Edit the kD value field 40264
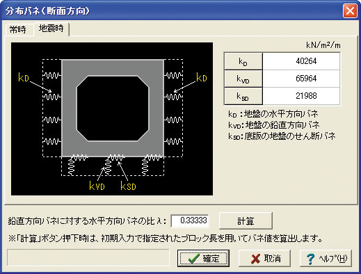 301,61
